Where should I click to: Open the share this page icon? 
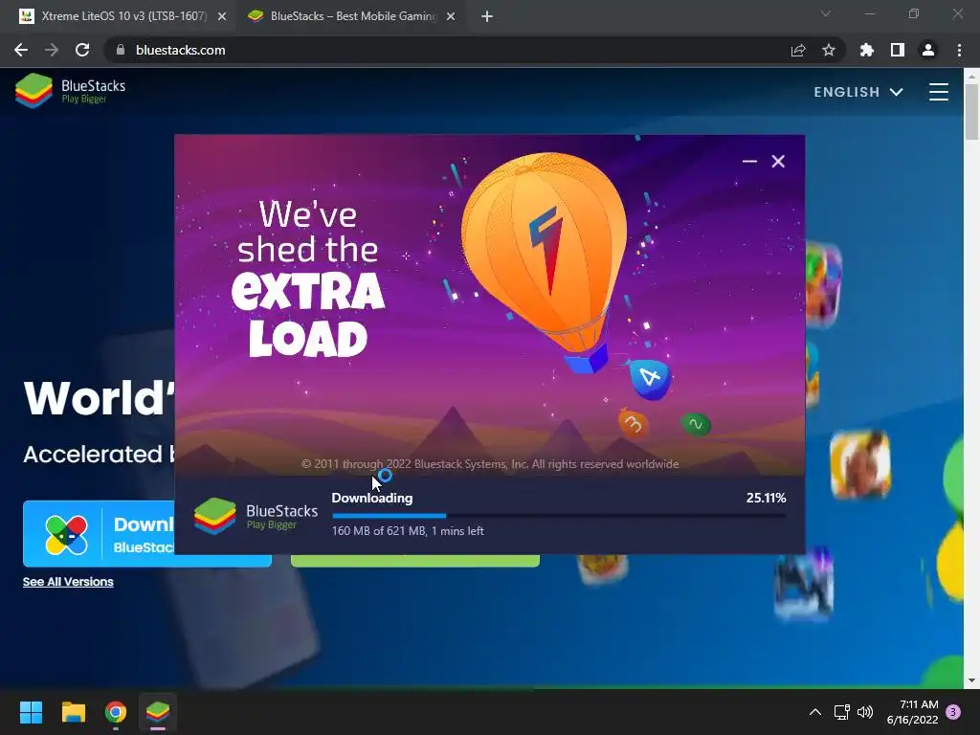click(x=798, y=50)
